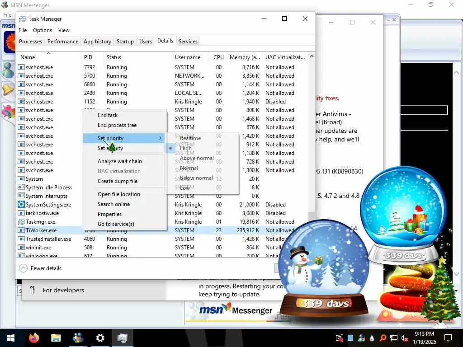Viewport: 463px width, 347px height.
Task: Select Set affinity menu entry
Action: pyautogui.click(x=124, y=148)
